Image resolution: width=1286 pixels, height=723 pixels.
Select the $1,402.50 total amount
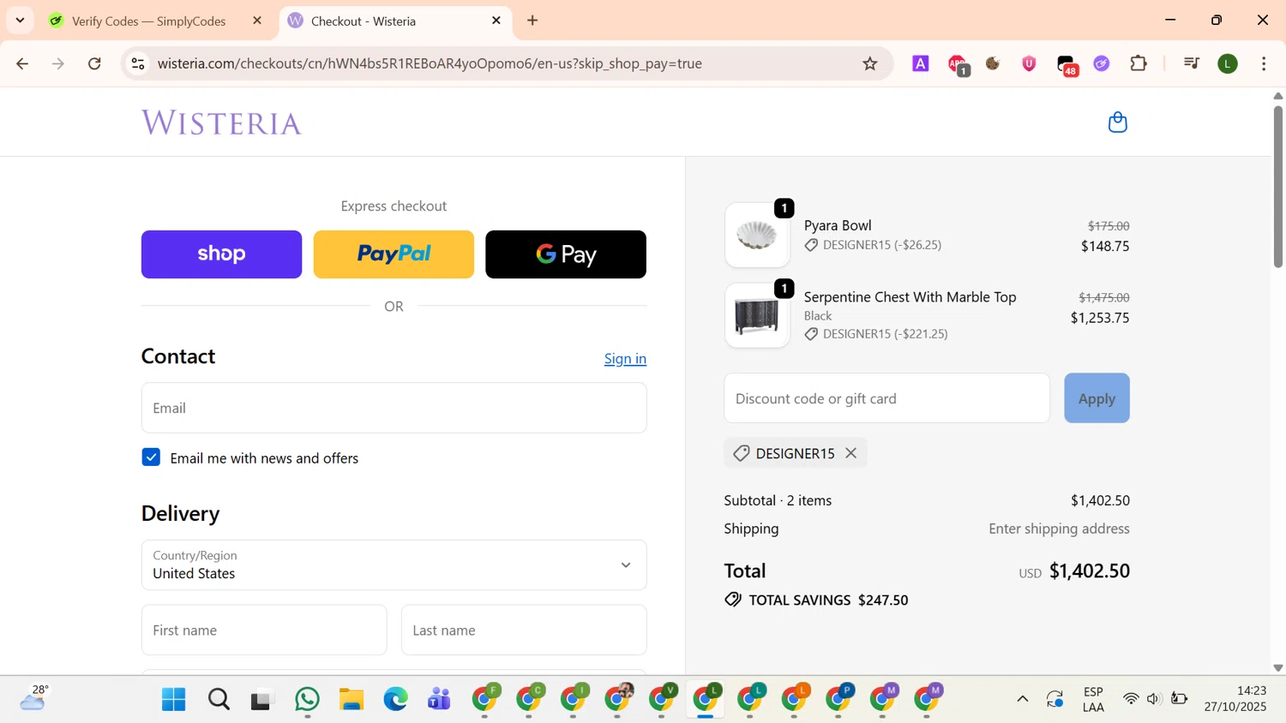1090,571
